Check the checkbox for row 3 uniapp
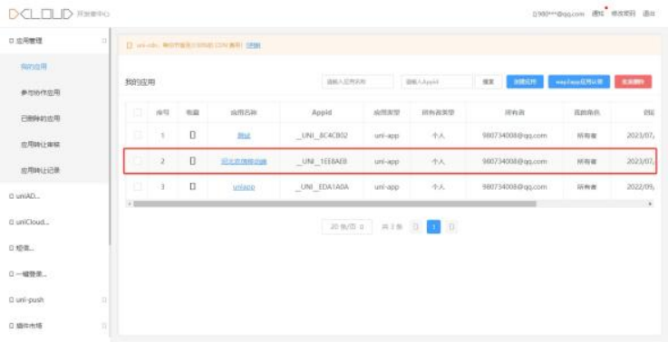Screen dimensions: 668x342 click(x=137, y=186)
